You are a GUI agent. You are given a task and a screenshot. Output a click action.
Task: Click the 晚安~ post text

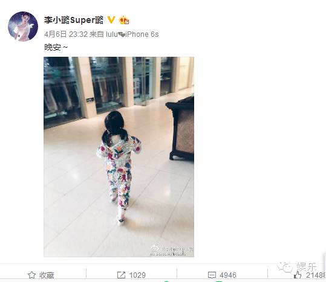tap(56, 48)
